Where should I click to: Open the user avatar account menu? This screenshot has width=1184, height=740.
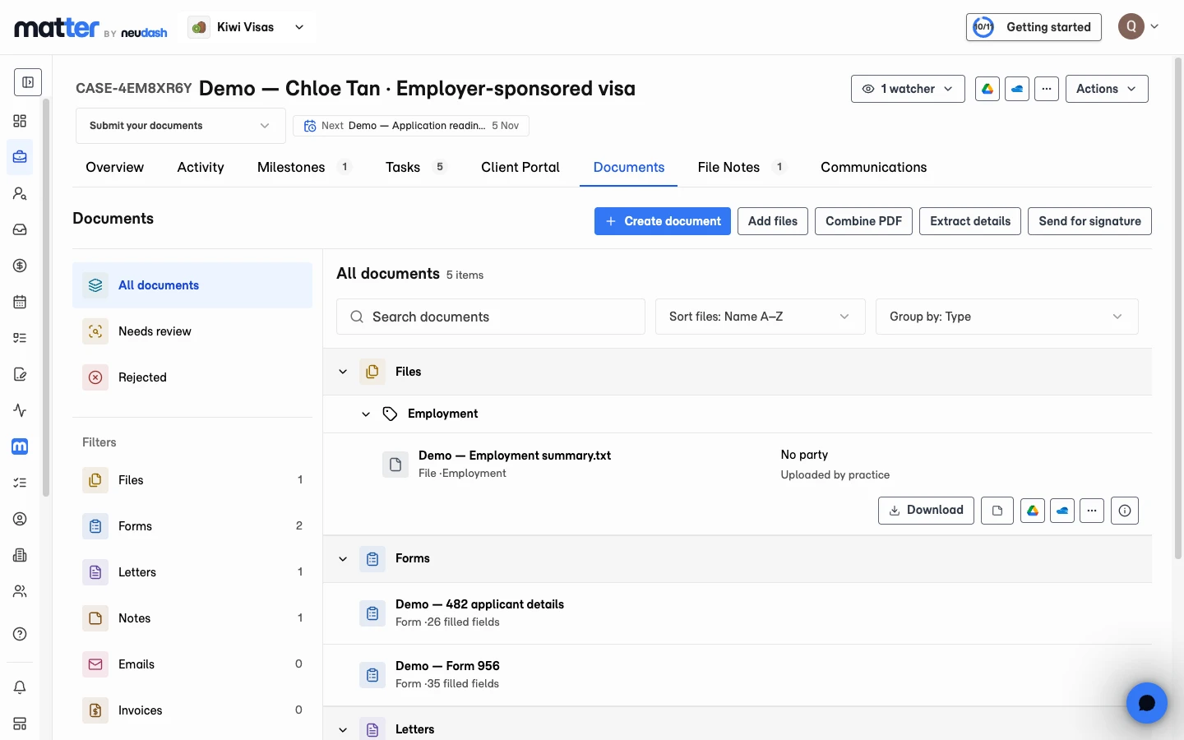1139,26
